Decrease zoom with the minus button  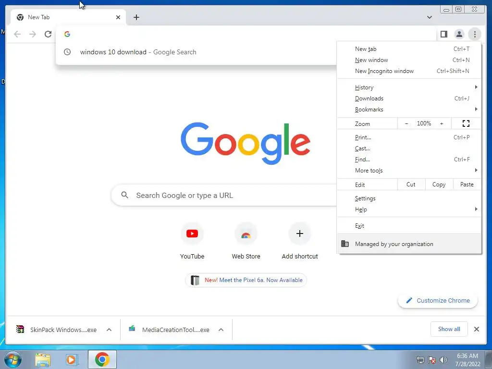[x=406, y=123]
